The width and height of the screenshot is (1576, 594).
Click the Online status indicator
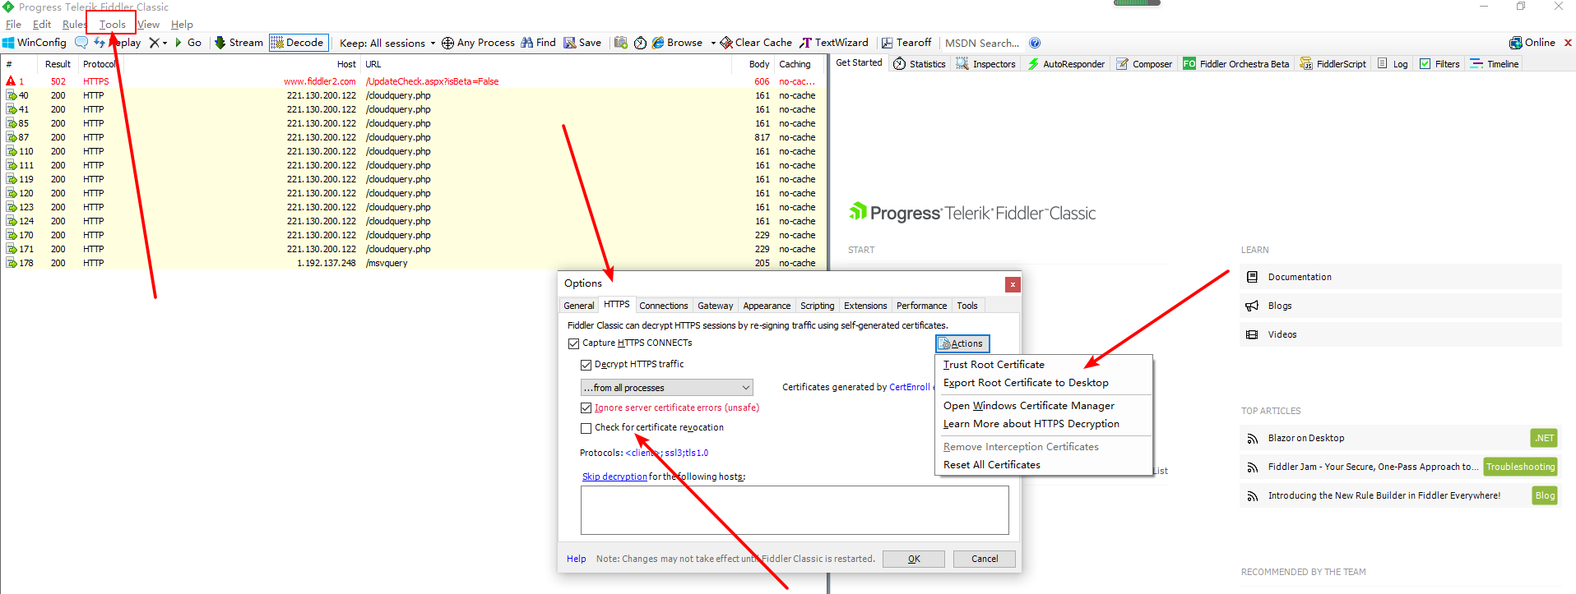coord(1532,43)
